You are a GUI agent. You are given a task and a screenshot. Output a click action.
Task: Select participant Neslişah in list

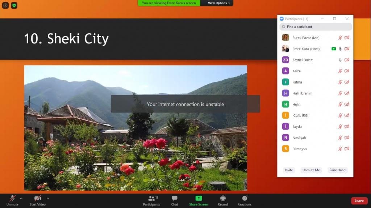coord(300,138)
